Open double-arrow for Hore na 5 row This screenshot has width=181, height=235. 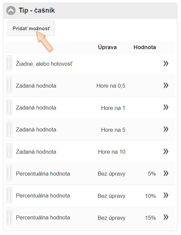(166, 129)
